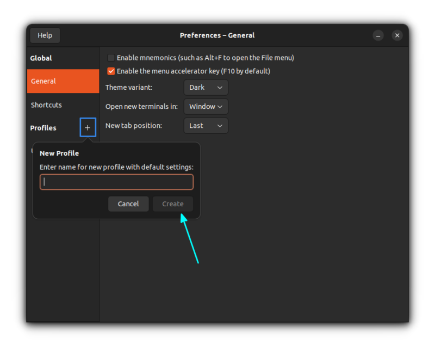435x351 pixels.
Task: Open the Theme variant dropdown
Action: [x=206, y=87]
